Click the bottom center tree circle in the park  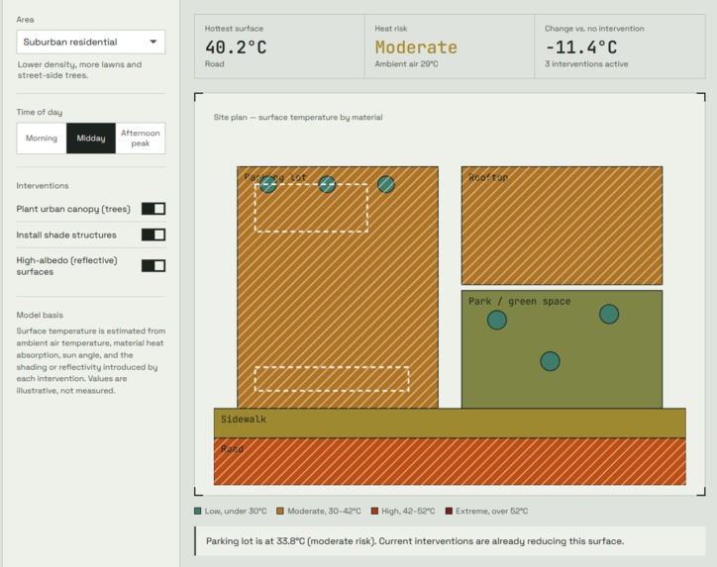[550, 361]
